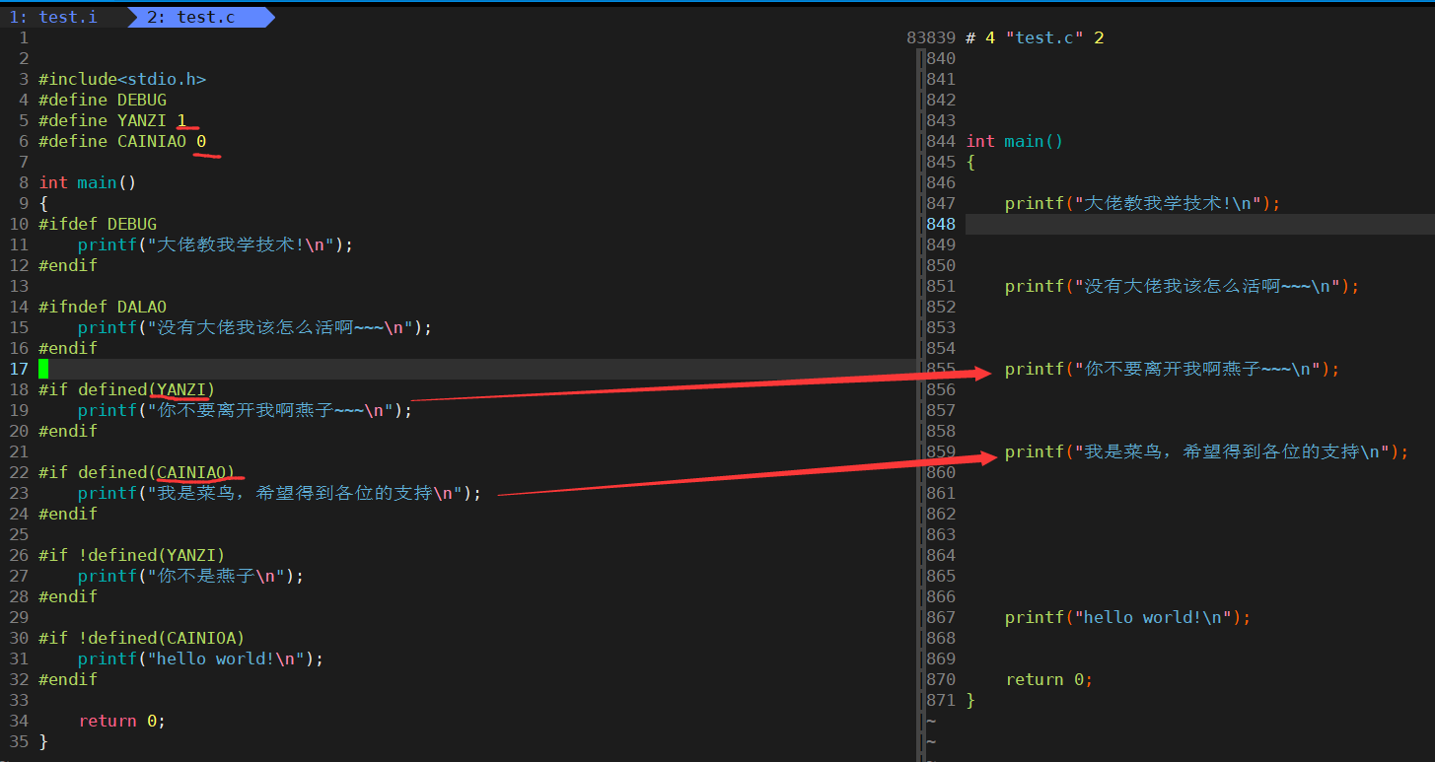1435x762 pixels.
Task: Click the #endif on line 12
Action: (x=68, y=265)
